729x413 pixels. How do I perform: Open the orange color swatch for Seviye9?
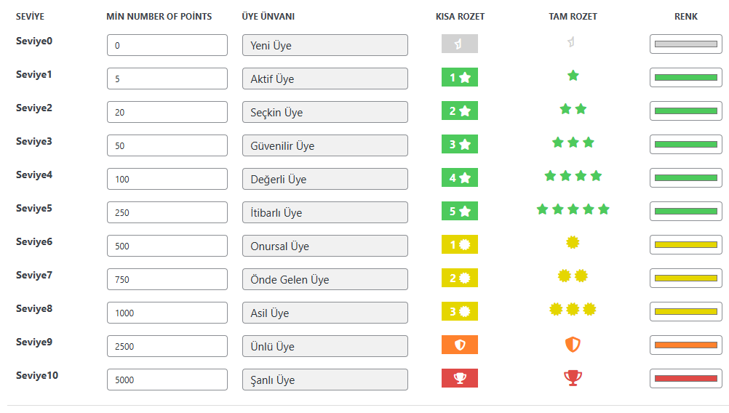point(685,345)
